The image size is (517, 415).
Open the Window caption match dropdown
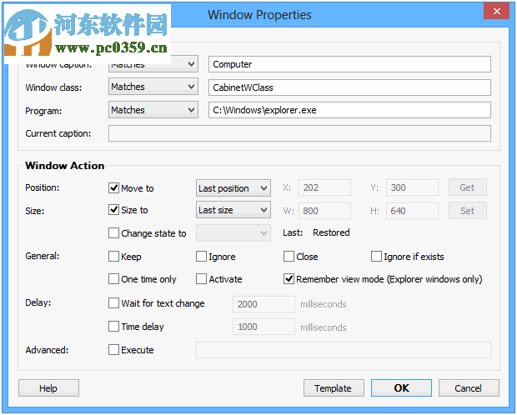pos(153,64)
